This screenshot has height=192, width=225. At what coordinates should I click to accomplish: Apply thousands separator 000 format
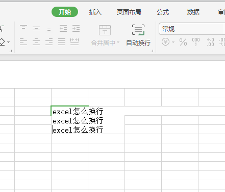[196, 42]
